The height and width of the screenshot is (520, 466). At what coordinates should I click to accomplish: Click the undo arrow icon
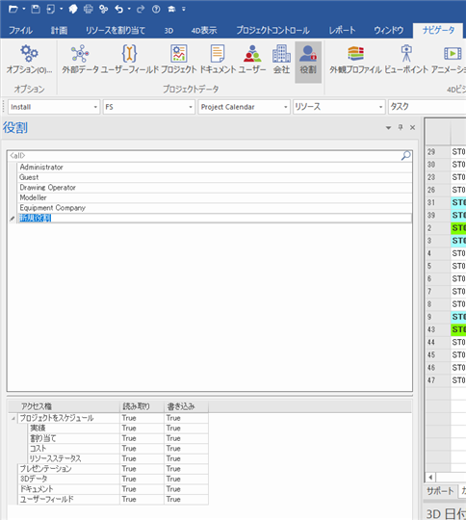coord(118,9)
